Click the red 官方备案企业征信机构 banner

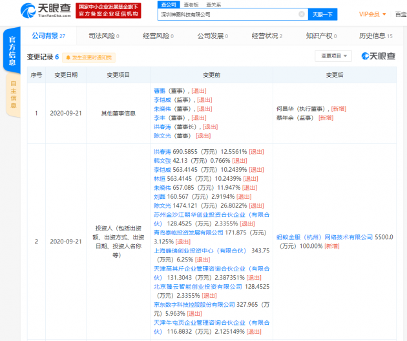point(109,10)
